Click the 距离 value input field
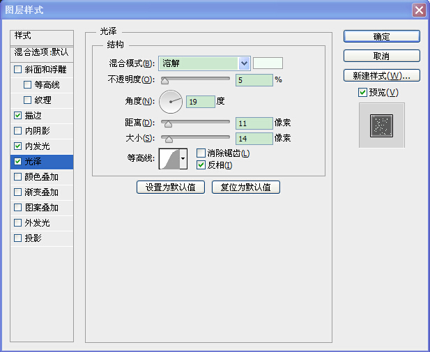The height and width of the screenshot is (352, 430). [254, 123]
